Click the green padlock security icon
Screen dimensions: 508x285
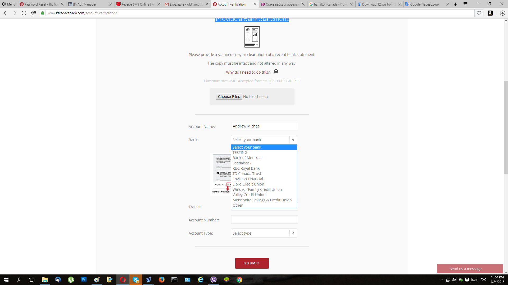[43, 13]
